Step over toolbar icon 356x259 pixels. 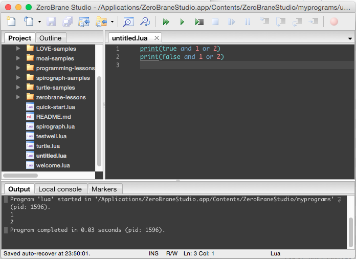tap(281, 22)
